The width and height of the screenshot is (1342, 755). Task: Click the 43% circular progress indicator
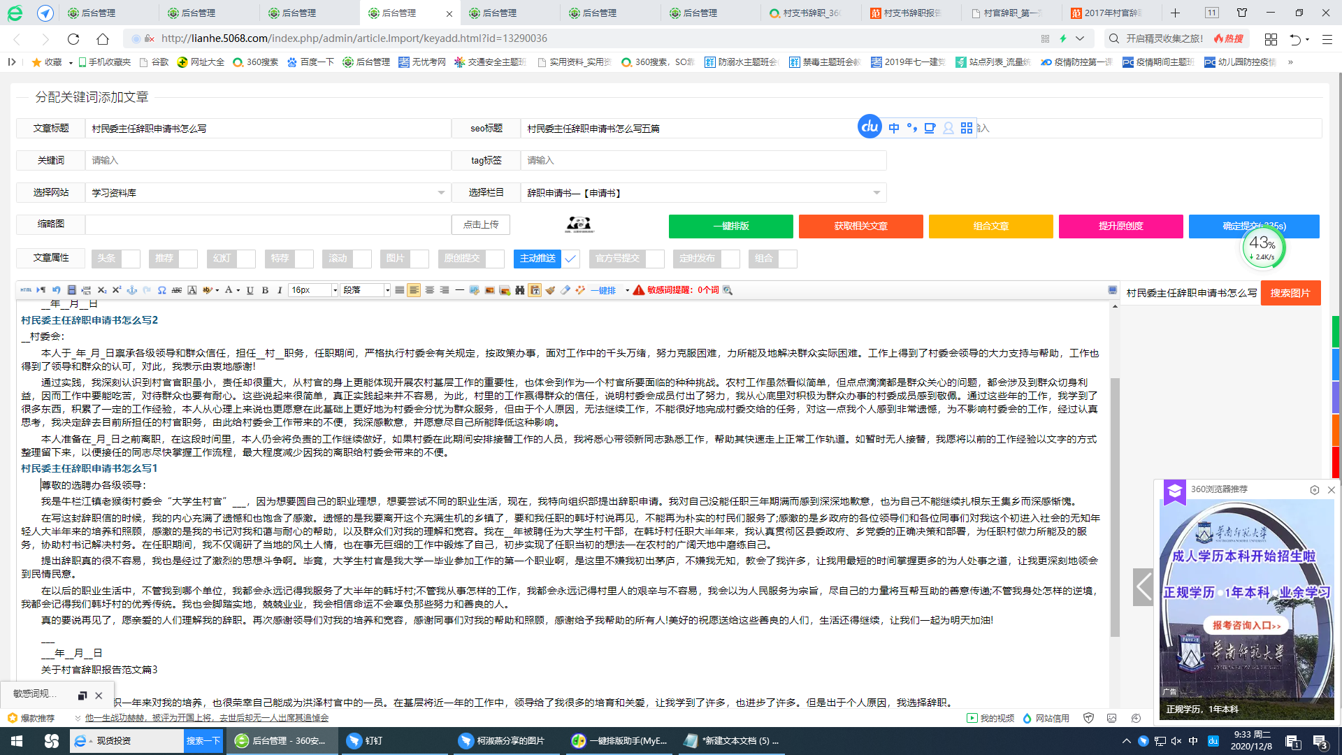[x=1262, y=248]
